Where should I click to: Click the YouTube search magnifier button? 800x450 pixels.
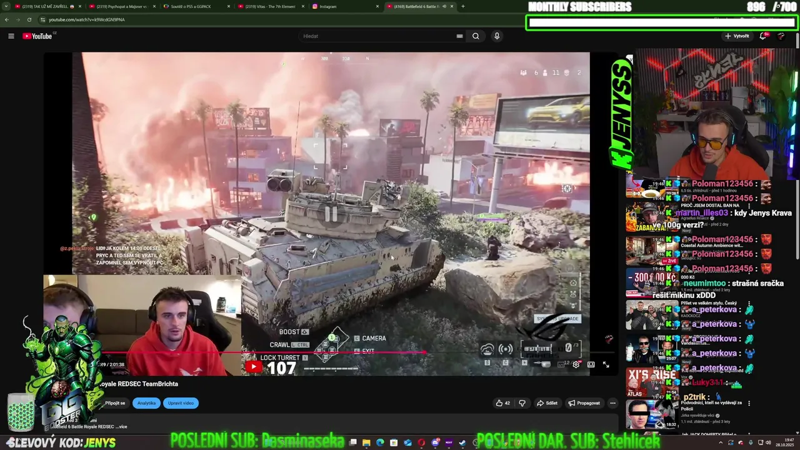point(476,36)
